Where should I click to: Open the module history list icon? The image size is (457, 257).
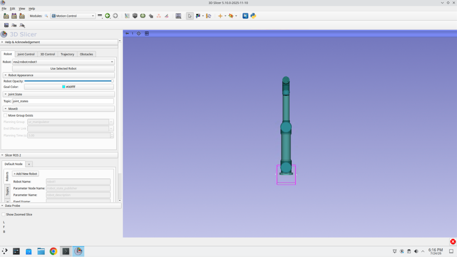[100, 16]
